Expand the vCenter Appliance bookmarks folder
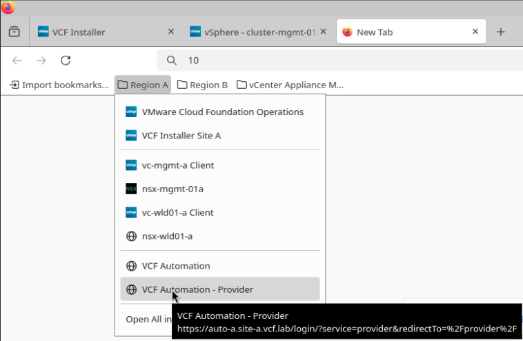The width and height of the screenshot is (523, 341). 290,85
